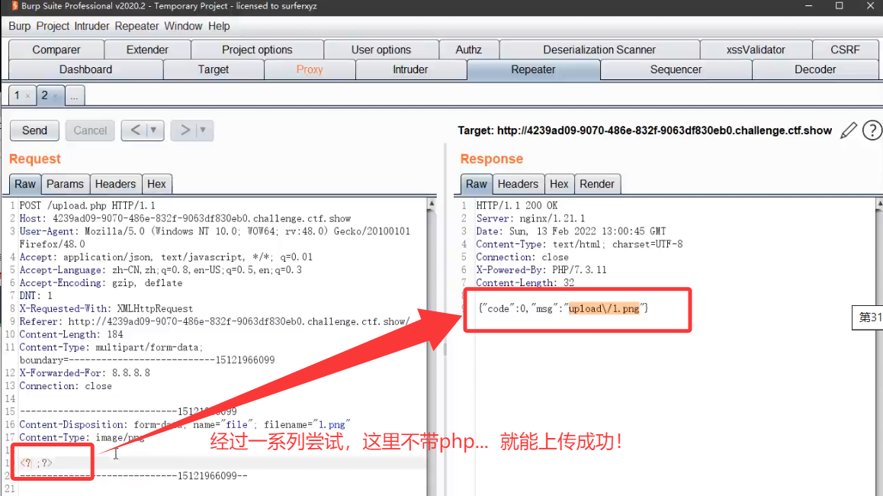Close Repeater tab 1 with its x
This screenshot has height=496, width=883.
tap(27, 96)
